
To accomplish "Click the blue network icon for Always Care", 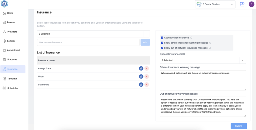I will point(141,68).
